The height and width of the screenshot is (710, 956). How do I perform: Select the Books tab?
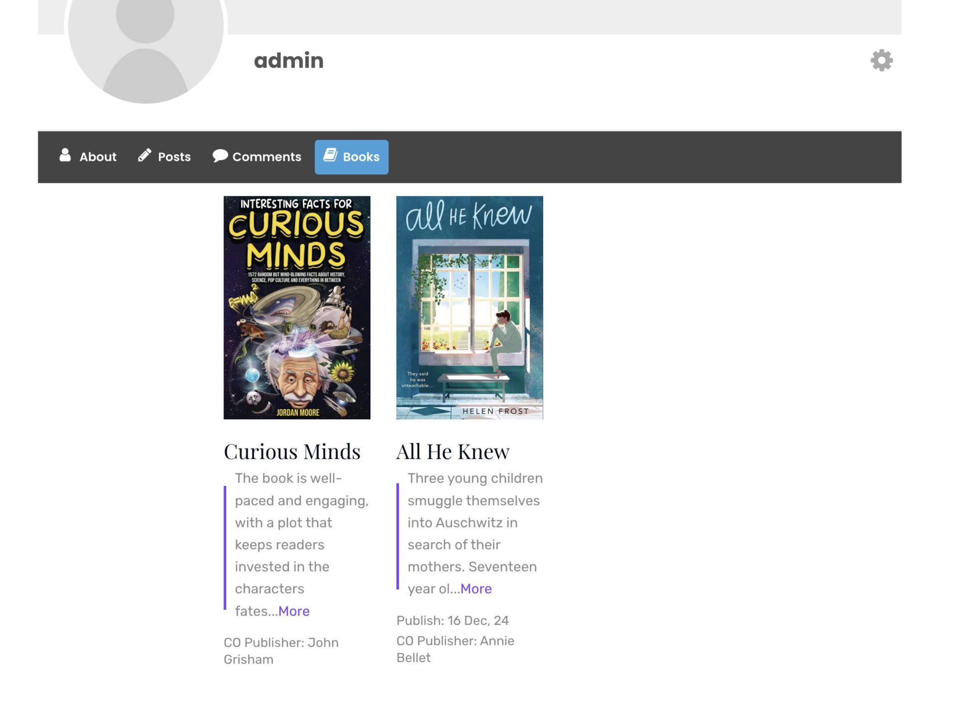(352, 157)
